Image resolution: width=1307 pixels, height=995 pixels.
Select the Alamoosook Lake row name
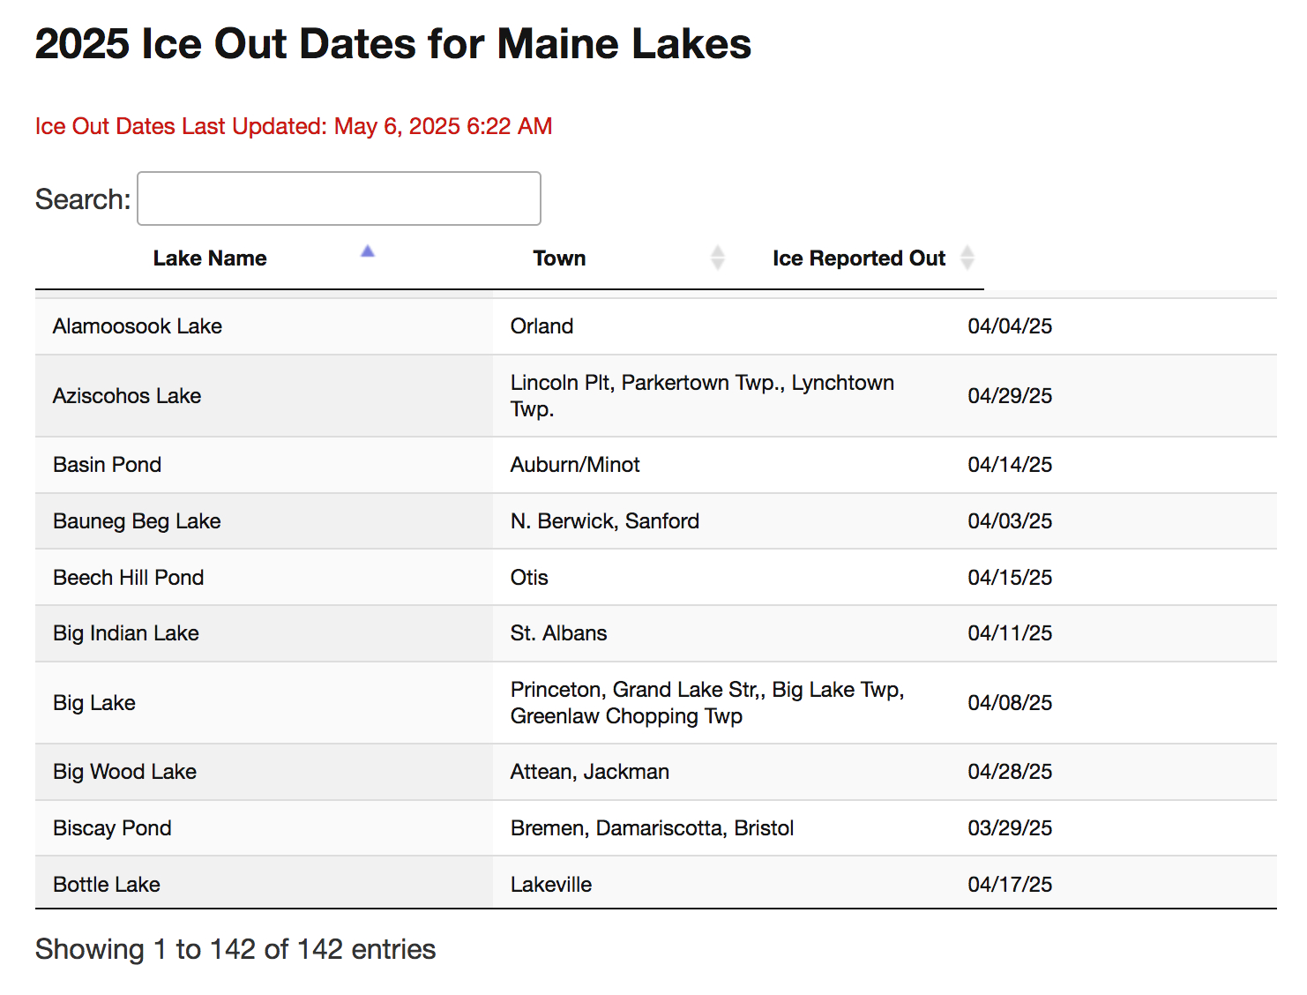point(138,326)
